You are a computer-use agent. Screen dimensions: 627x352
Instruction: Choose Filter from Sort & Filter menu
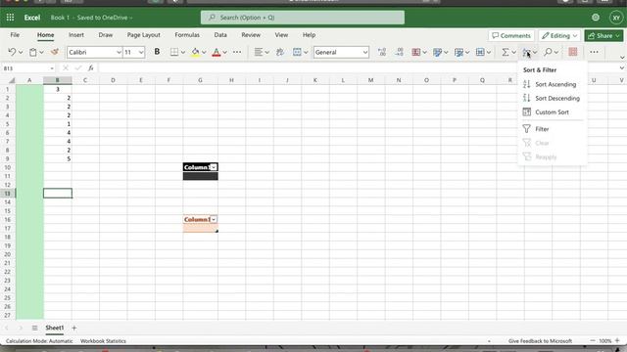(552, 129)
